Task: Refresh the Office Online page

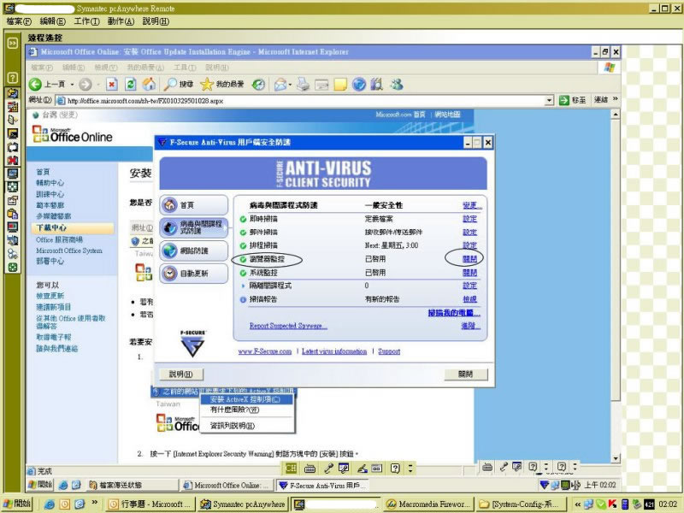Action: [131, 84]
